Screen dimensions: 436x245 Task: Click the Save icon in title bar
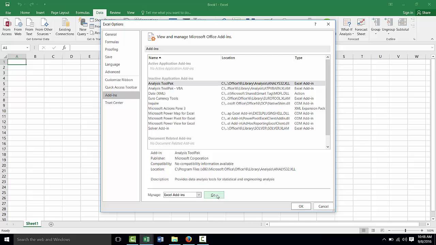[x=7, y=4]
